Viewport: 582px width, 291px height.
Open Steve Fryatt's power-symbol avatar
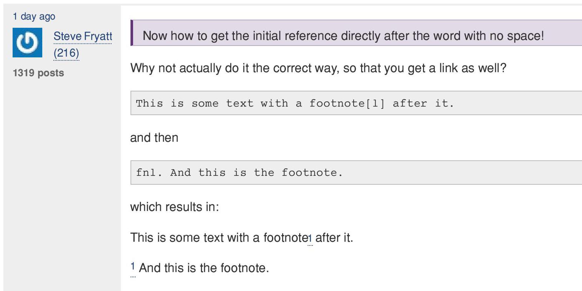[27, 43]
